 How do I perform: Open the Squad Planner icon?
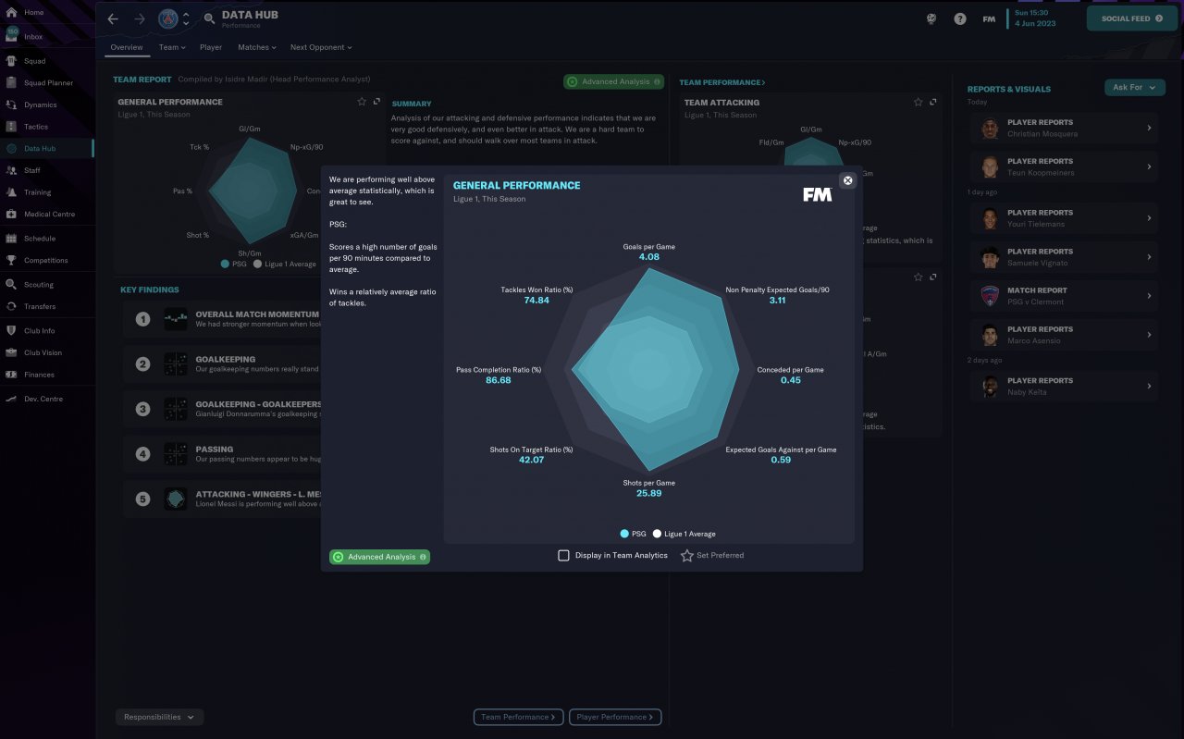coord(11,83)
